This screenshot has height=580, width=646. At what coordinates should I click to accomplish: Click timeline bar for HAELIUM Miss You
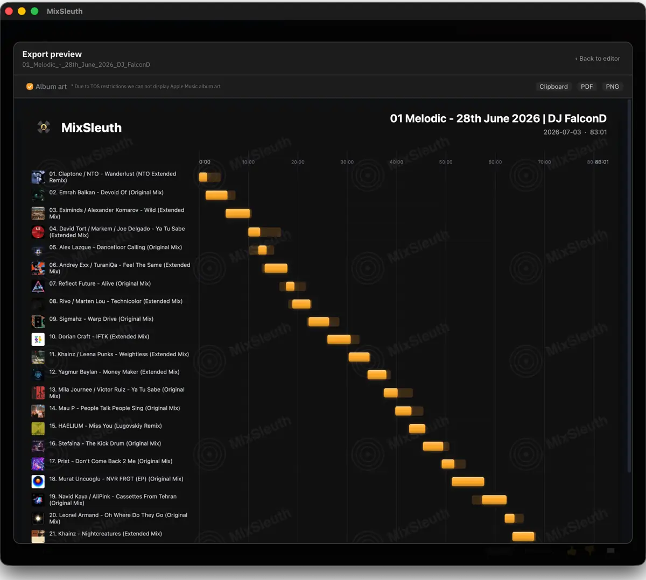coord(417,429)
